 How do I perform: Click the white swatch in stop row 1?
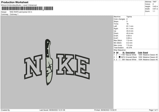[120, 55]
